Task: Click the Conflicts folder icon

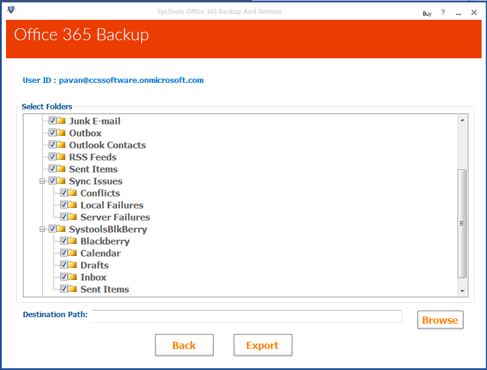Action: pyautogui.click(x=73, y=193)
